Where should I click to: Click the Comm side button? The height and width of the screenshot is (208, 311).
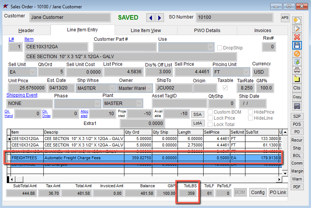[x=297, y=163]
